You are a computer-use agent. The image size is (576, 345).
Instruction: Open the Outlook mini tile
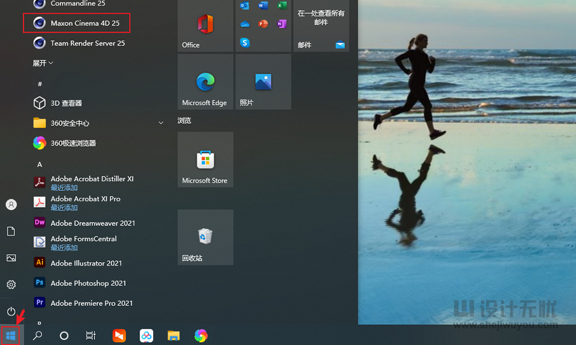[x=245, y=6]
